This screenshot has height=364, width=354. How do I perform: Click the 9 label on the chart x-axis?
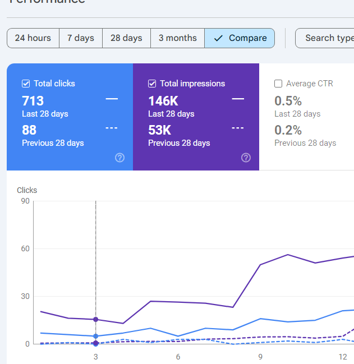(x=260, y=357)
